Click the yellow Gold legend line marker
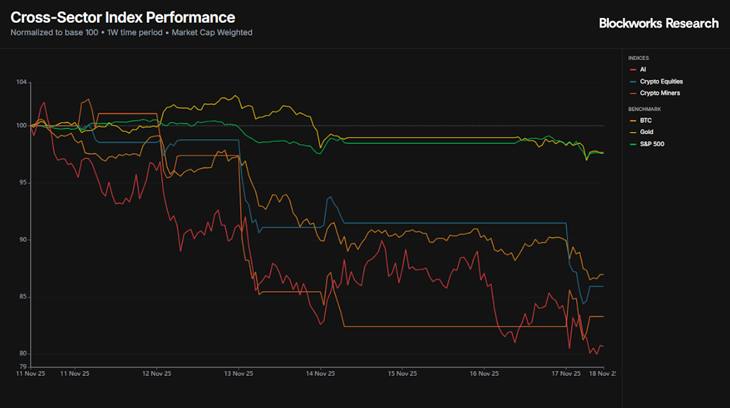 (x=633, y=132)
